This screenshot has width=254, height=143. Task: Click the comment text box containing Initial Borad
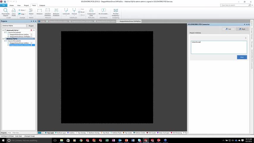tap(219, 47)
